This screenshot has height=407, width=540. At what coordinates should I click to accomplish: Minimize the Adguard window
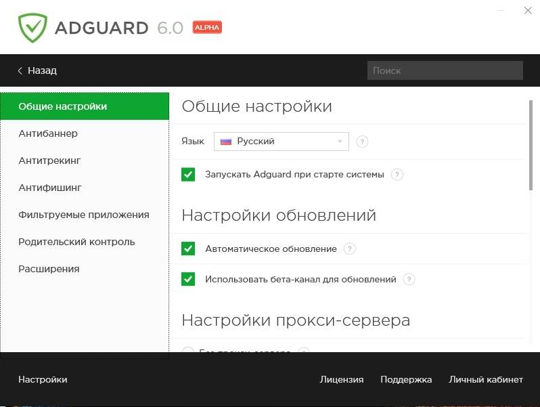click(x=501, y=11)
